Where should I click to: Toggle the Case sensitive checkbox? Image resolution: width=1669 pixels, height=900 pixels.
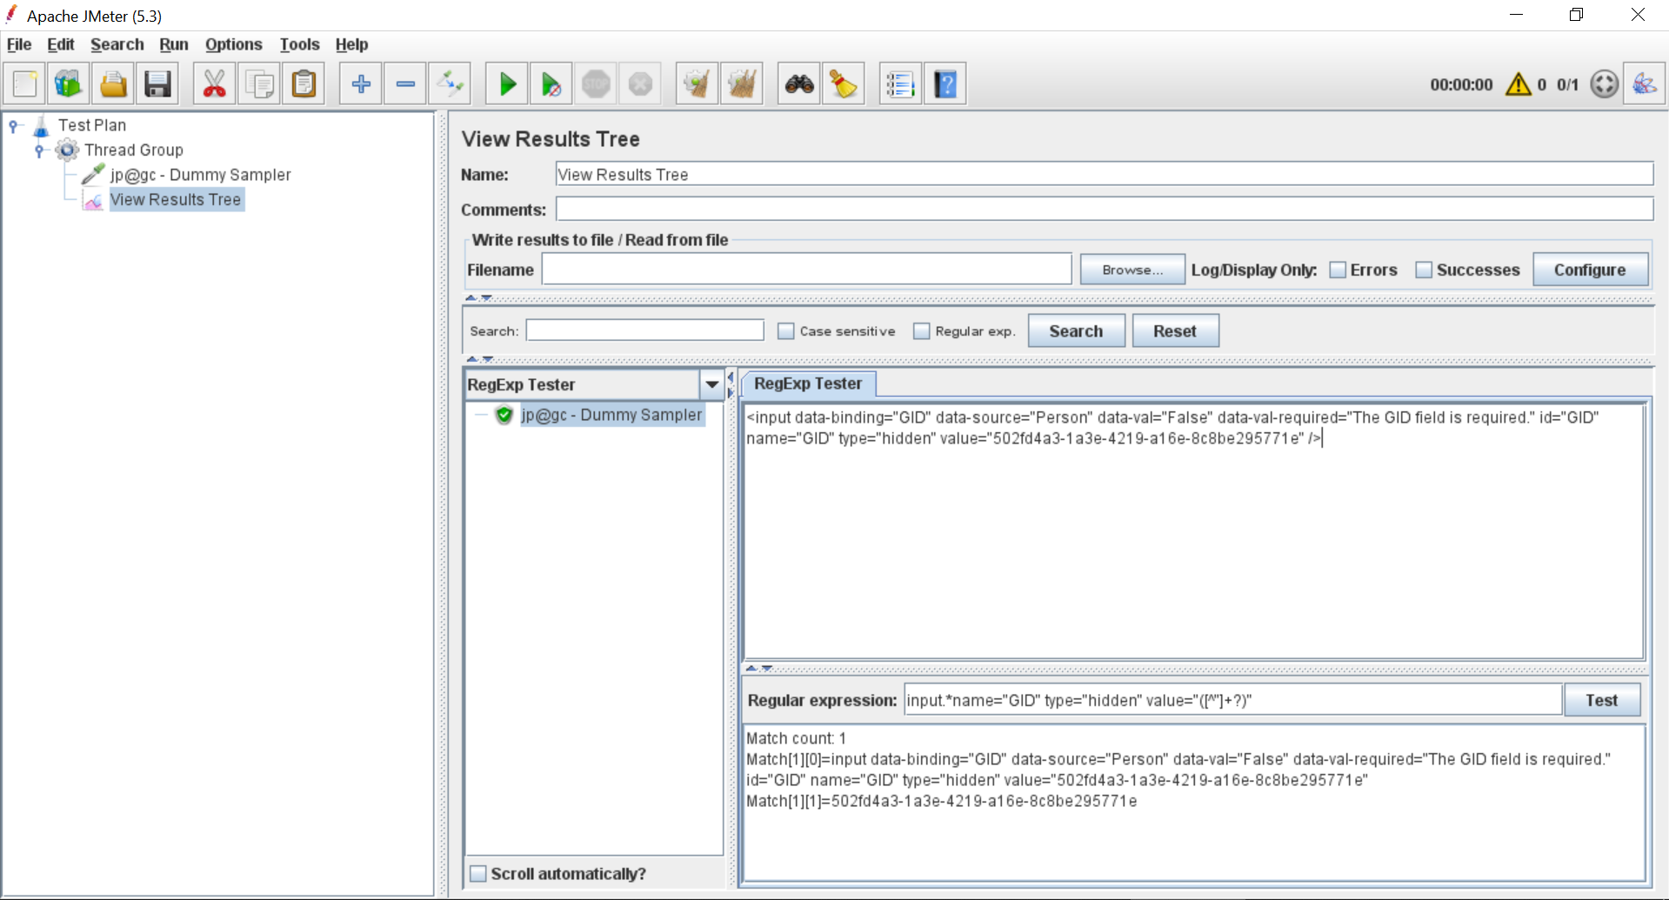[x=786, y=331]
